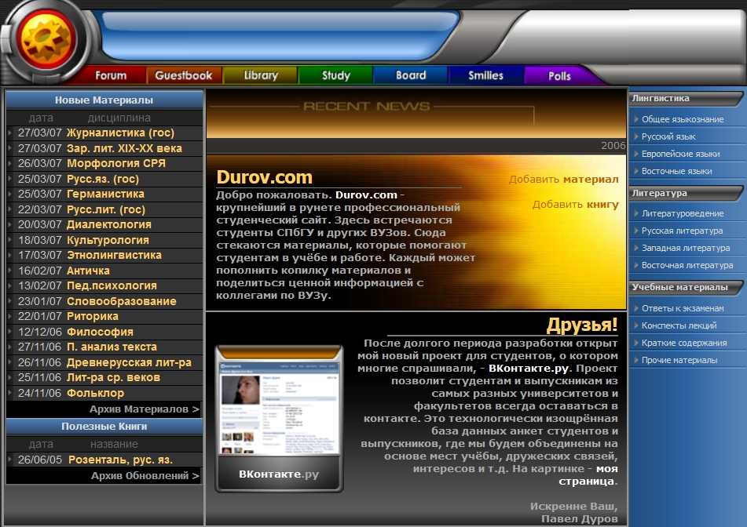Open the Розенталь, рус. яз. book
Screen dimensions: 747x527
(120, 460)
